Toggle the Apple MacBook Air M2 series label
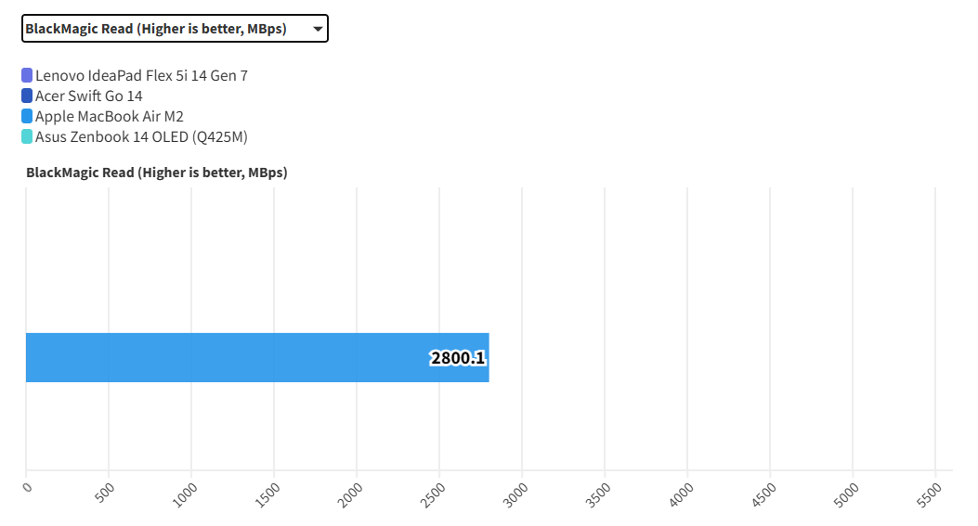 click(x=110, y=116)
